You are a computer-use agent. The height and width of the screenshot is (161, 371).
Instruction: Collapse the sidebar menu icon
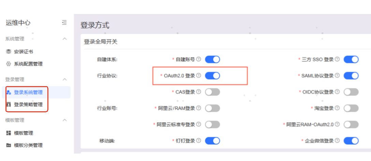pos(64,23)
